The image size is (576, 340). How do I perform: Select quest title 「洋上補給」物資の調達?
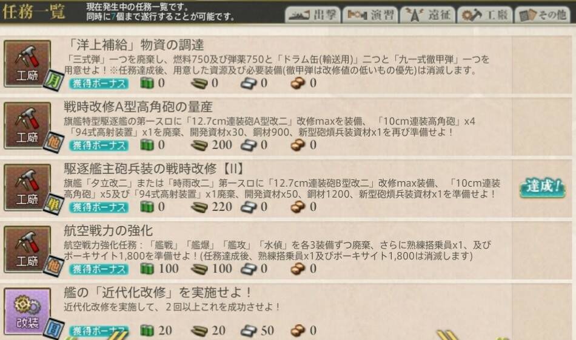[x=135, y=45]
